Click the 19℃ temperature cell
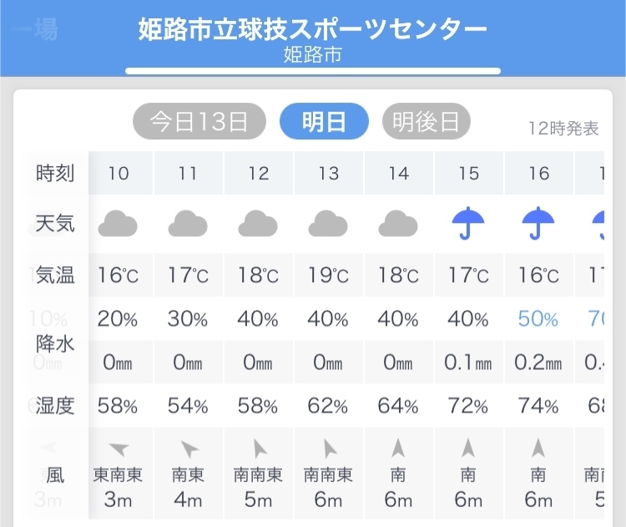 329,275
